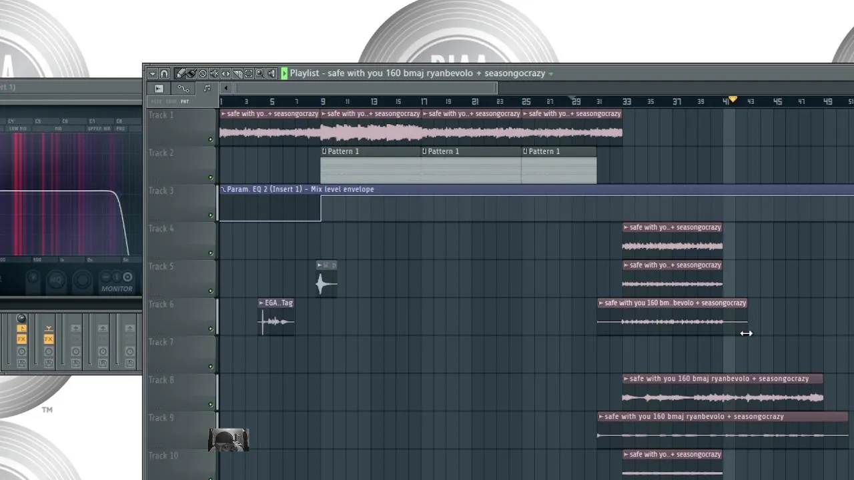Screen dimensions: 854x480
Task: Open the second Pattern 1 clip menu
Action: coord(425,151)
